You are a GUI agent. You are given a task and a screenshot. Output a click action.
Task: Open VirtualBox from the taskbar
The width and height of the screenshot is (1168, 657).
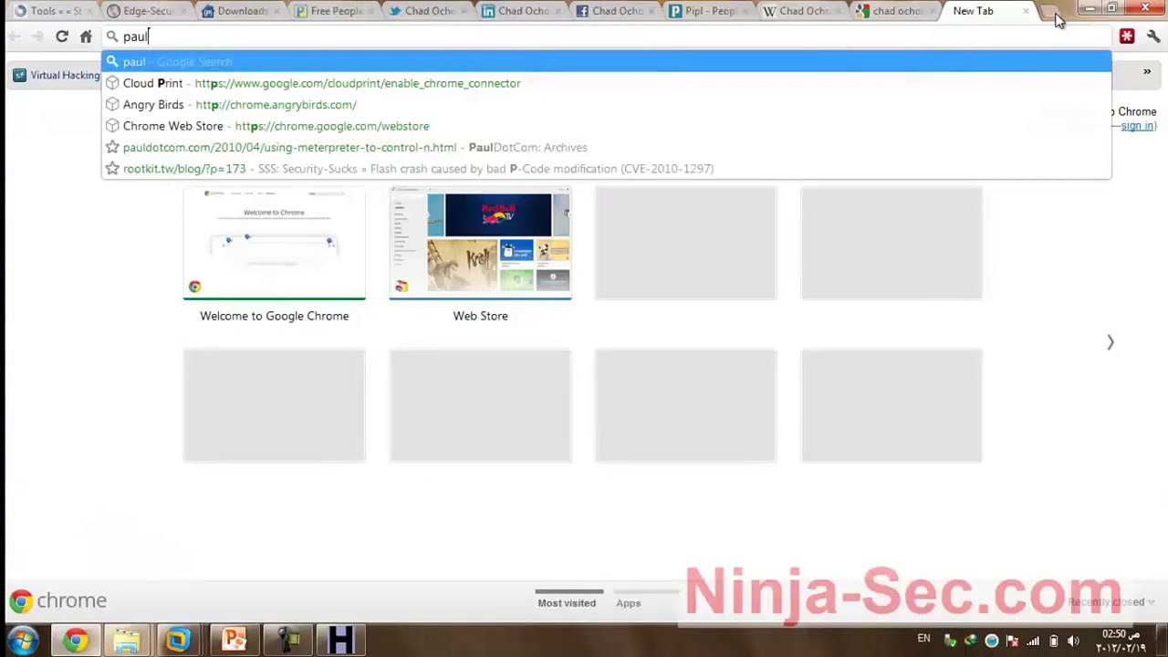click(178, 640)
